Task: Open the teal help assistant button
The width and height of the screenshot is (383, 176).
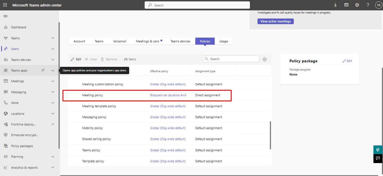Action: coord(378,150)
